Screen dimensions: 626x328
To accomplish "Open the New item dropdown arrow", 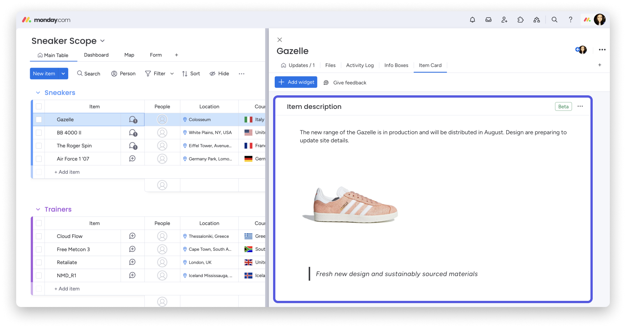I will [x=63, y=74].
